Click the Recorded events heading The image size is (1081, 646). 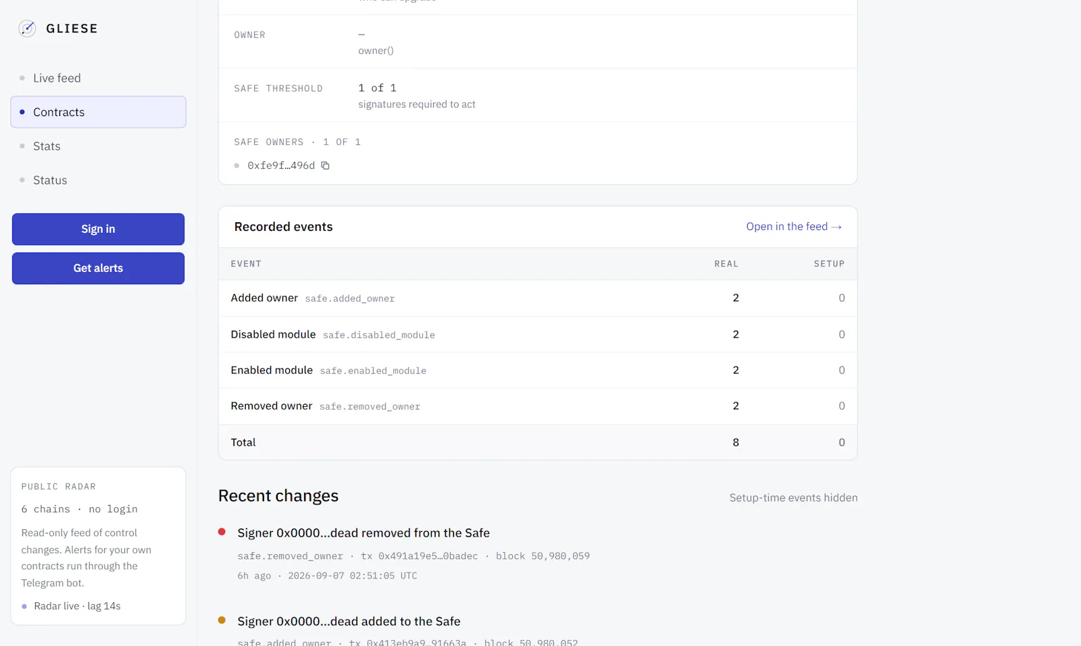click(x=283, y=227)
